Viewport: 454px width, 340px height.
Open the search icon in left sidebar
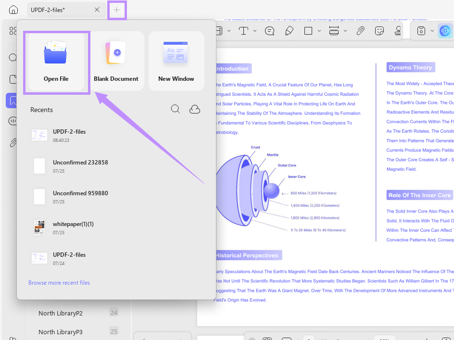click(x=13, y=57)
